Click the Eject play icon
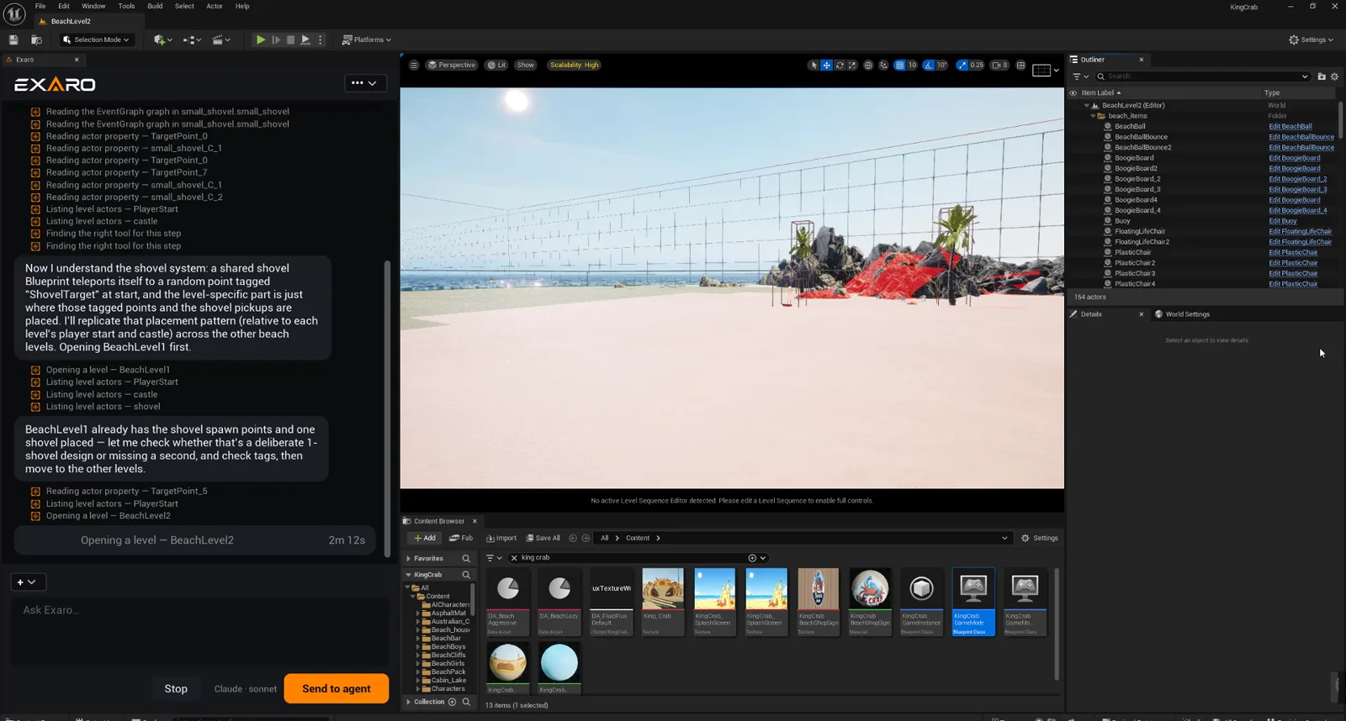 pos(305,39)
